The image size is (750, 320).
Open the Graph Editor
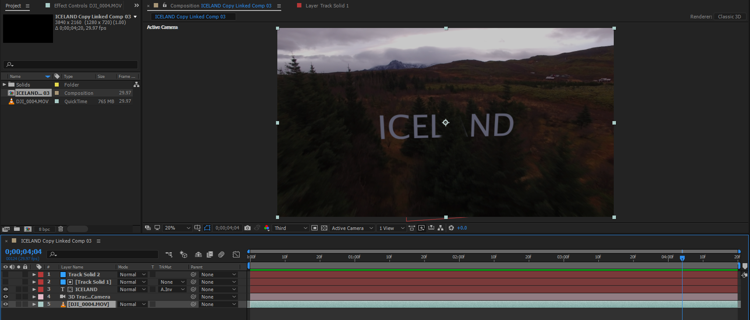[236, 254]
